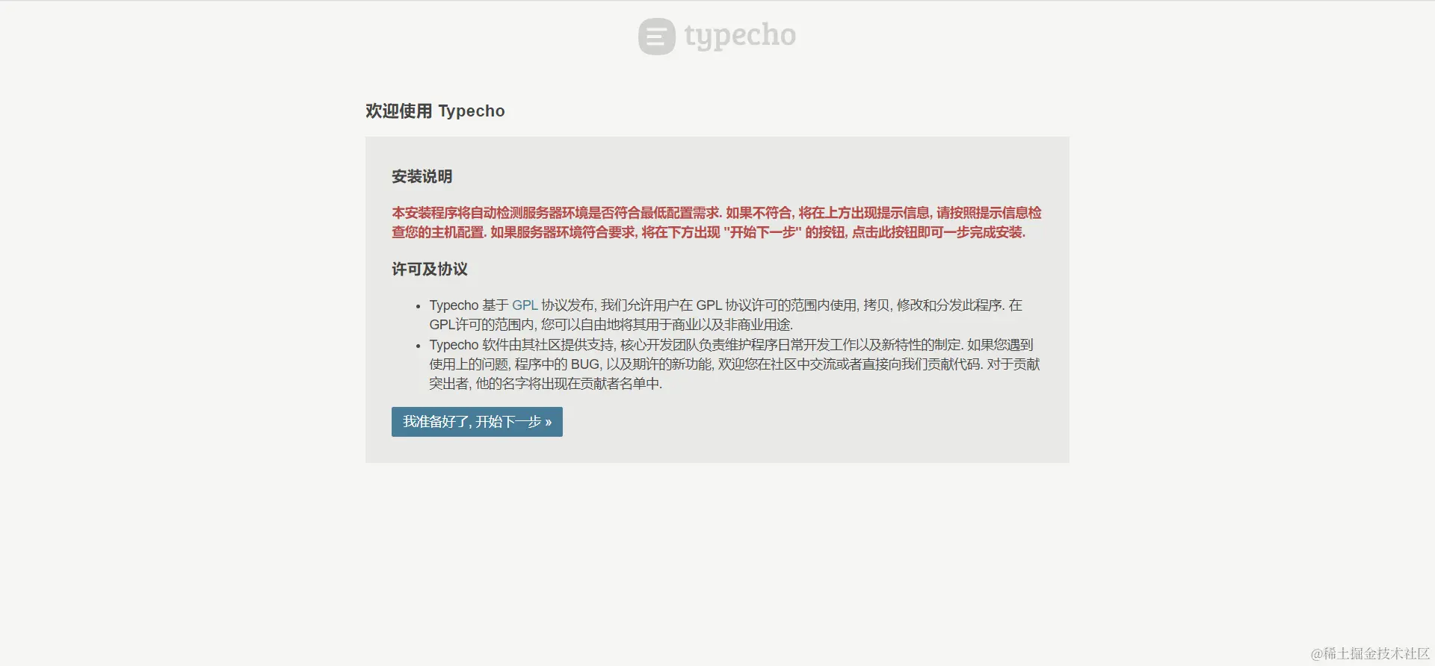Screen dimensions: 1435x666
Task: Click Typecho at start of second bullet
Action: tap(454, 345)
